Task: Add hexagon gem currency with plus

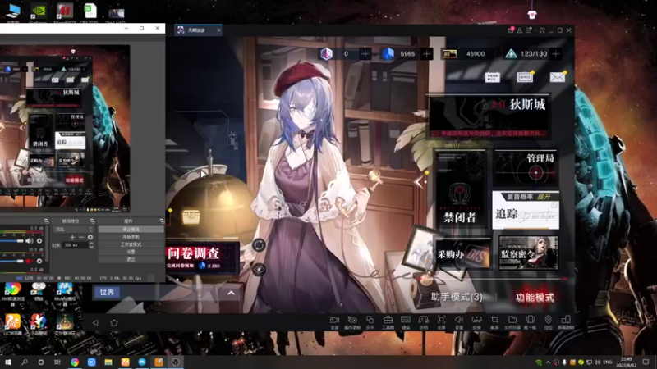Action: pos(365,54)
